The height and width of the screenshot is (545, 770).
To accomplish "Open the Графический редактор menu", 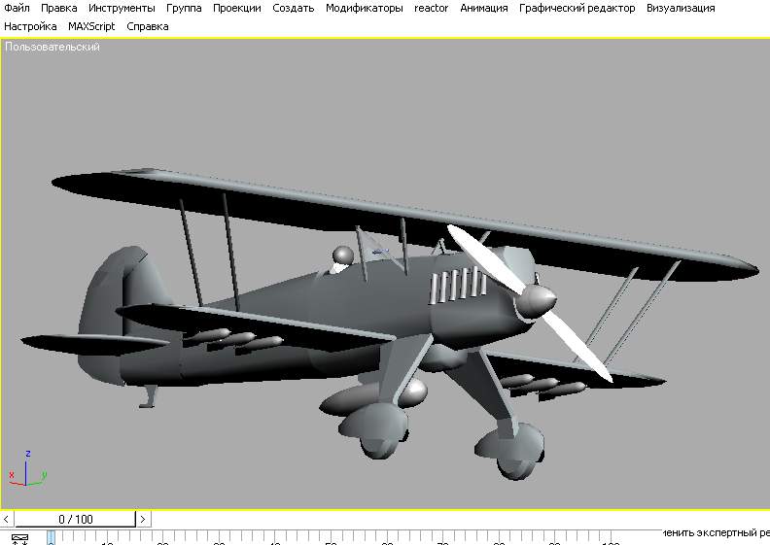I will [577, 9].
